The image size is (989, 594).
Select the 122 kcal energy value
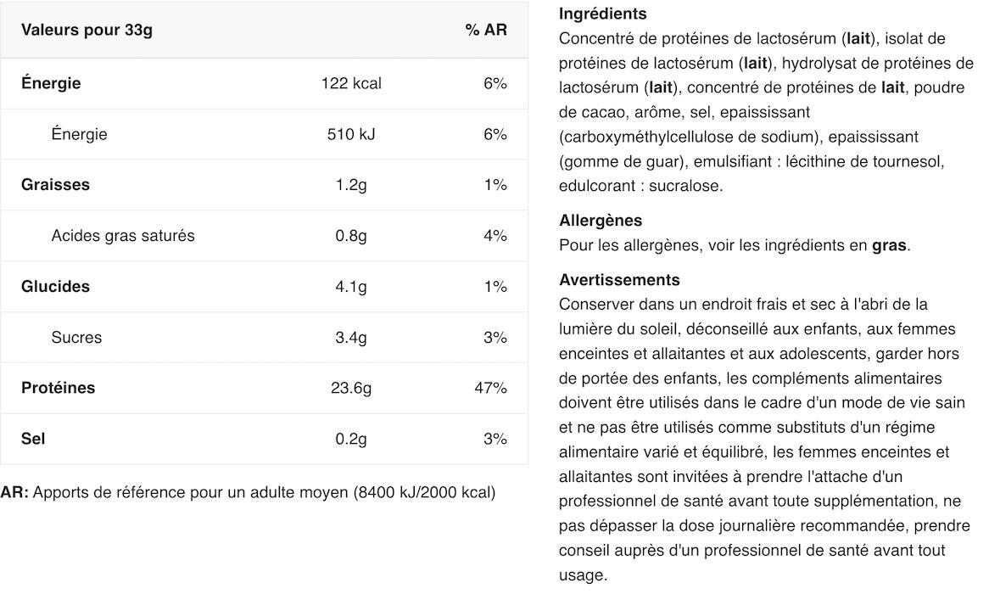351,83
